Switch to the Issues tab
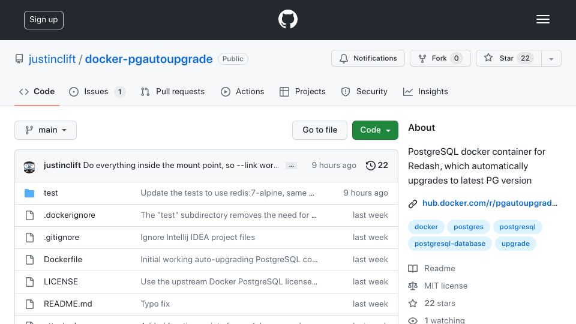This screenshot has height=324, width=576. 97,91
